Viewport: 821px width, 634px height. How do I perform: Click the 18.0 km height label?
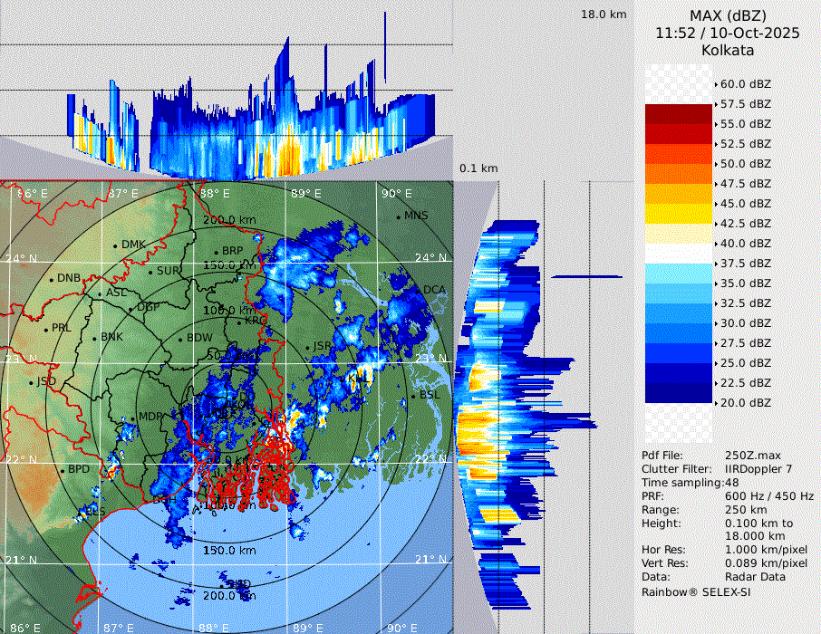(x=604, y=14)
